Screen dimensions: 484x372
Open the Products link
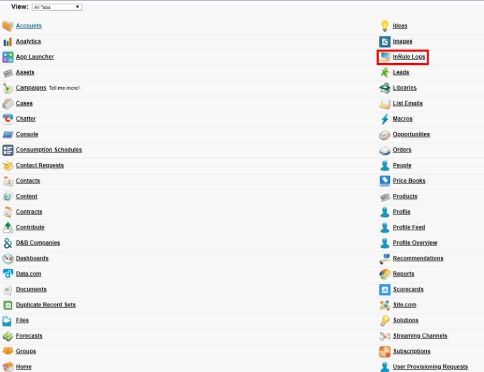pos(405,196)
